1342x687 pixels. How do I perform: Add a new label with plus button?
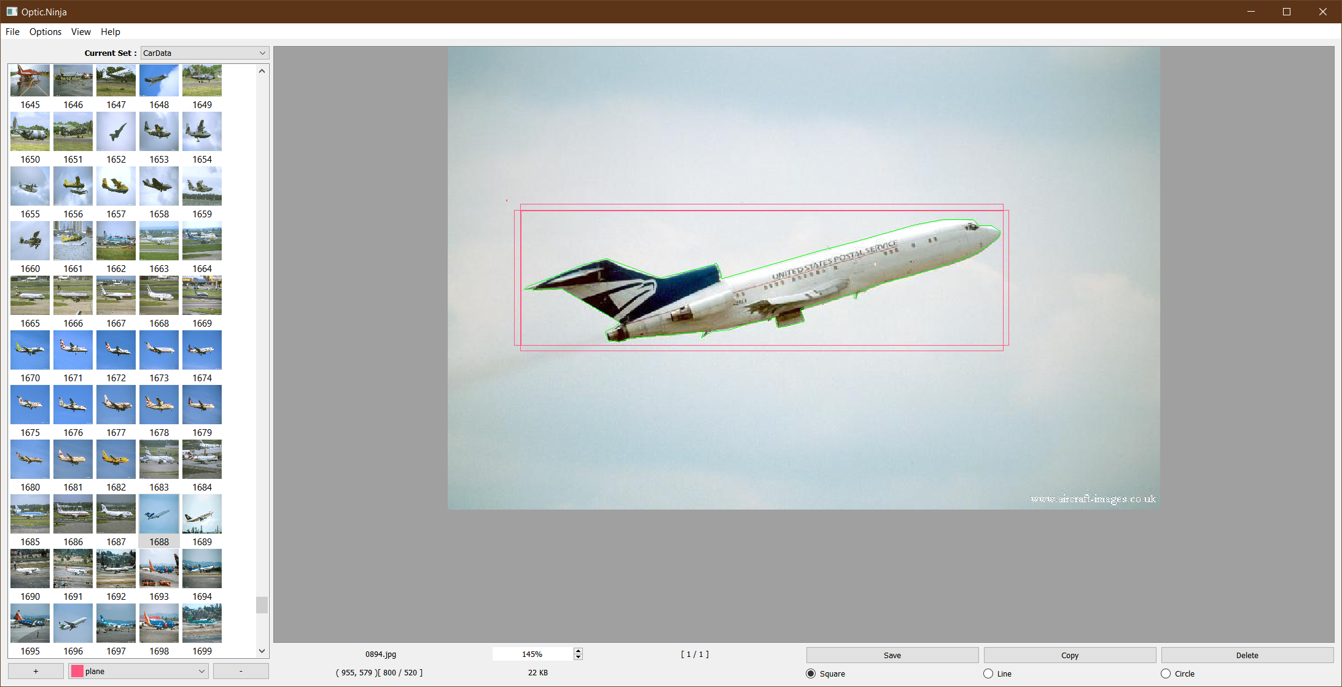click(36, 671)
